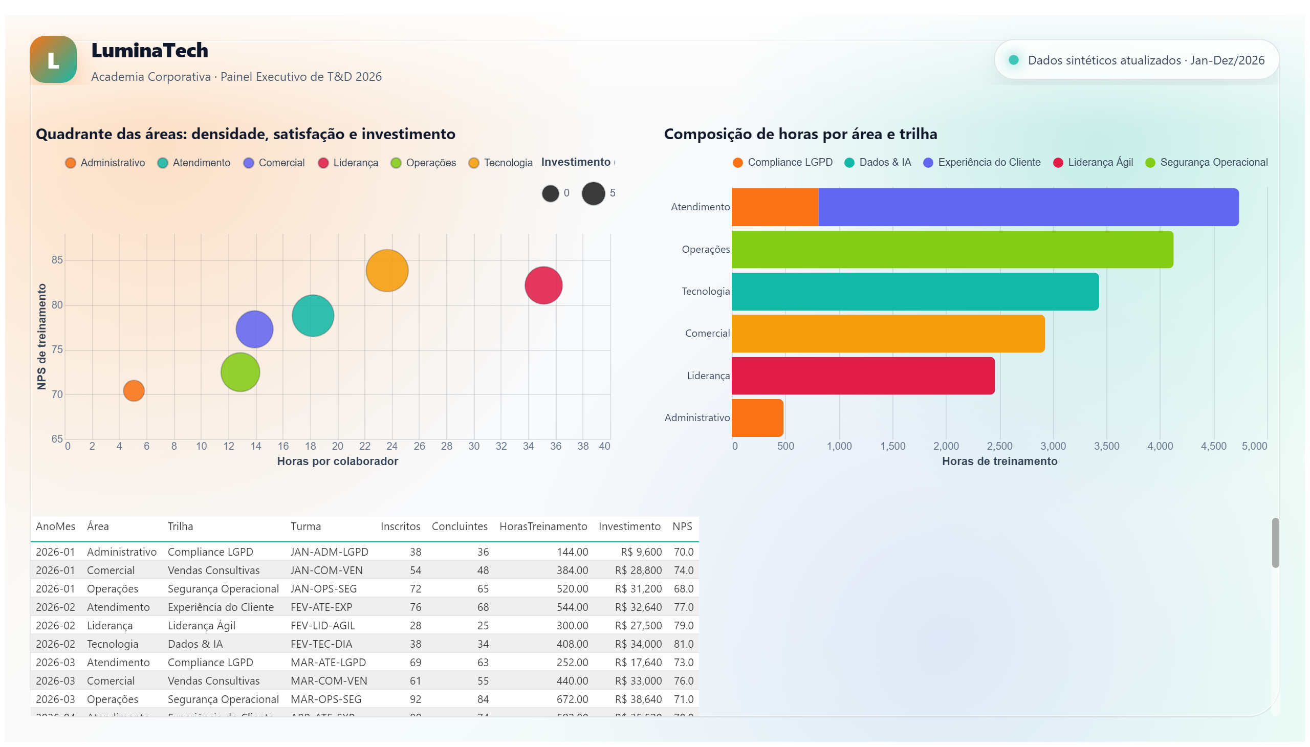This screenshot has height=747, width=1310.
Task: Click the teal status dot in data badge
Action: (1013, 60)
